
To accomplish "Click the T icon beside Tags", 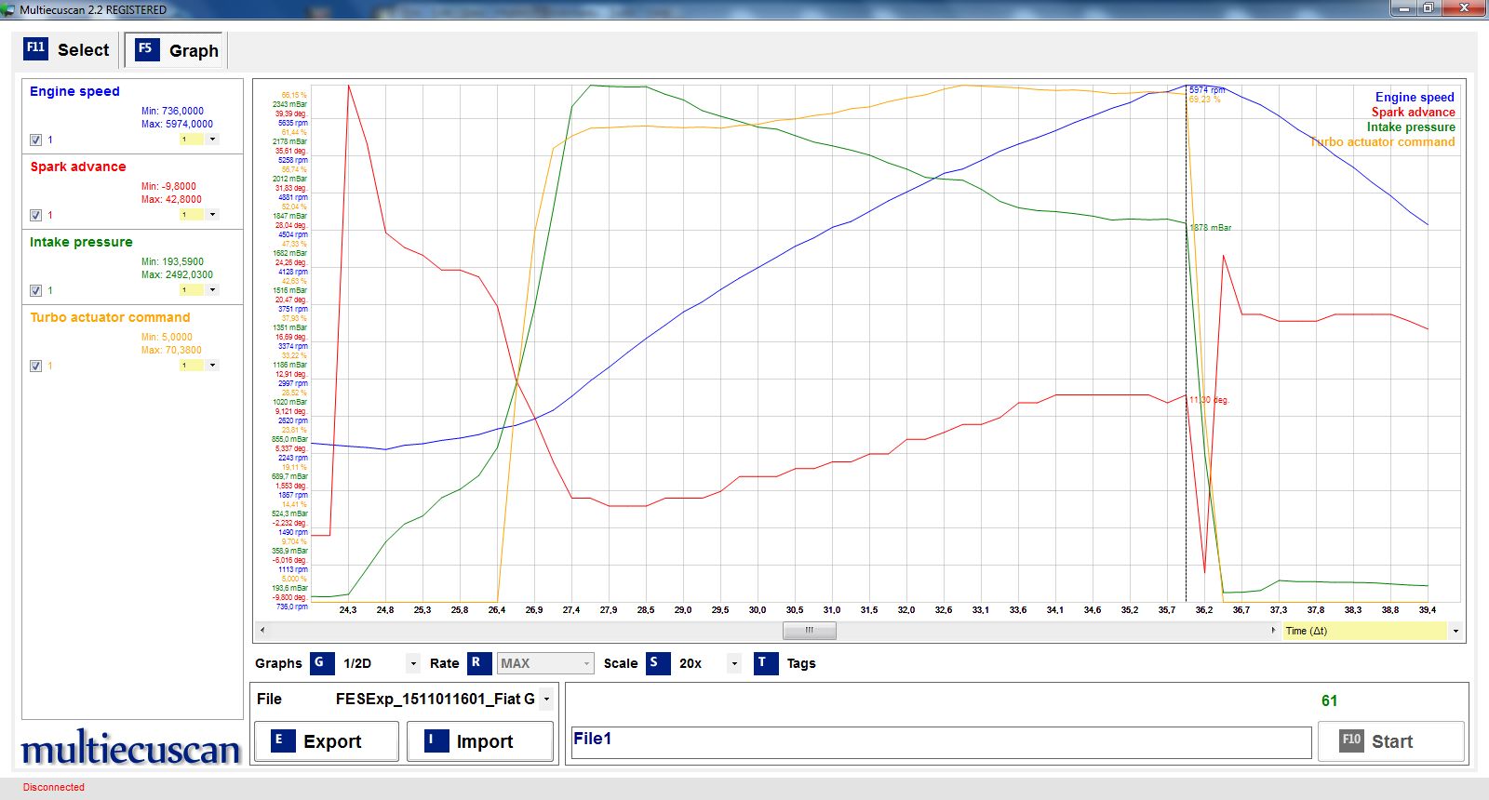I will [x=765, y=663].
